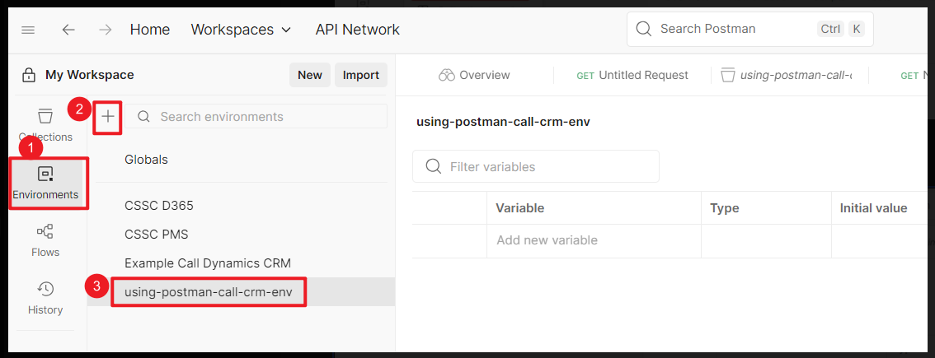Switch to the Untitled Request tab
Screen dimensions: 935x358
coord(632,75)
